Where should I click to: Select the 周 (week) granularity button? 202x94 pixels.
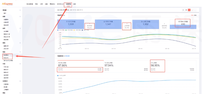[186, 10]
